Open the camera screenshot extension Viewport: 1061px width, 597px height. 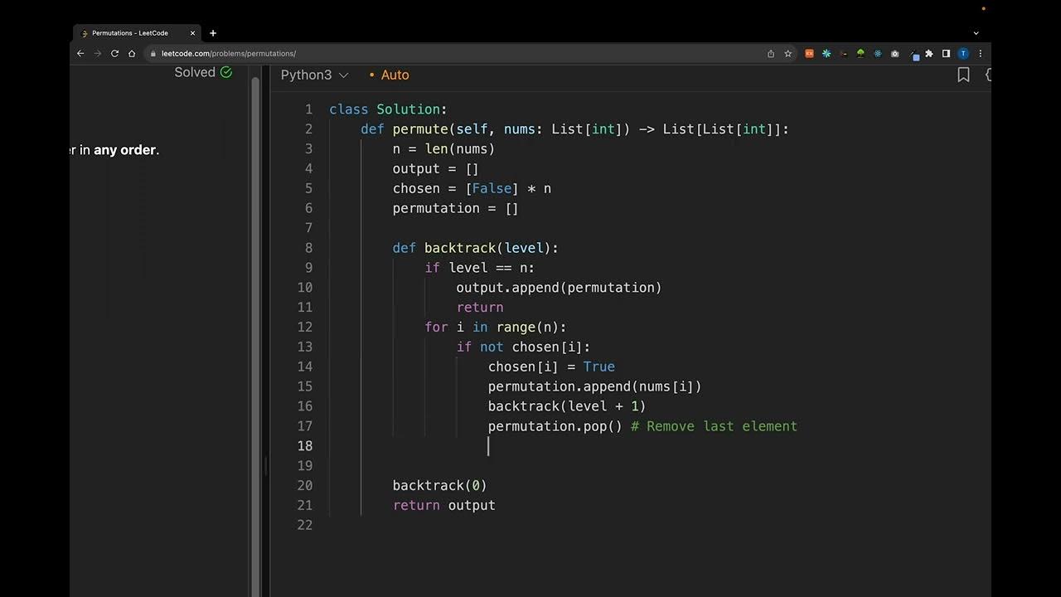coord(894,53)
